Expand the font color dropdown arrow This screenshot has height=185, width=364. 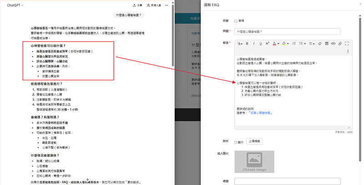[x=278, y=44]
